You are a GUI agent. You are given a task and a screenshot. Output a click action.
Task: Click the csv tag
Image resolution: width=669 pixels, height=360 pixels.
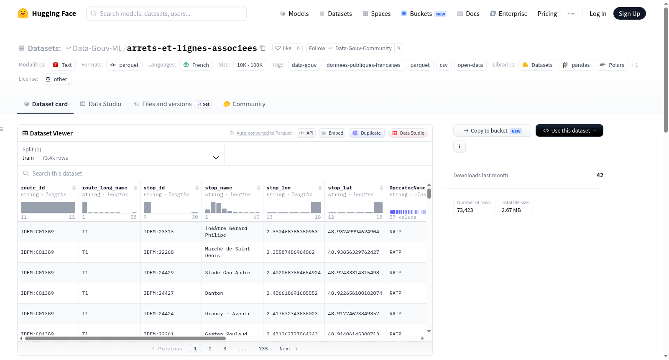(x=444, y=65)
